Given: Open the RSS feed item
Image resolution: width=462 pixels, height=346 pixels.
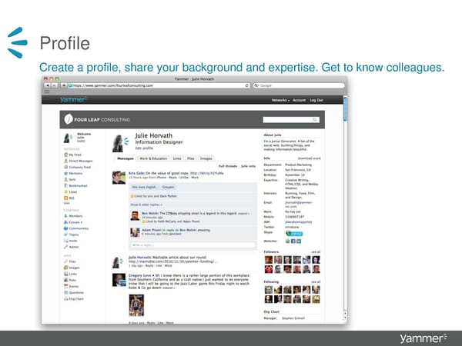Looking at the screenshot, I should 72,198.
